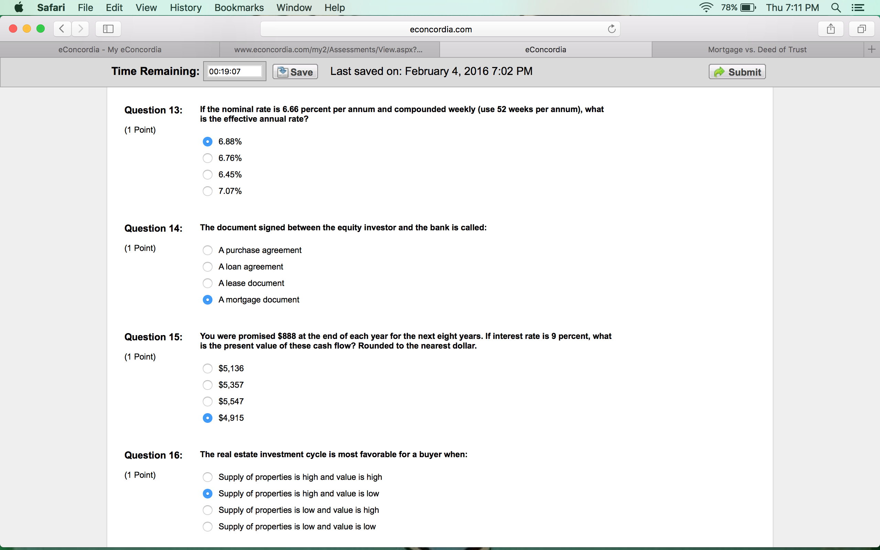880x550 pixels.
Task: Choose 'A loan agreement' answer
Action: pyautogui.click(x=208, y=267)
